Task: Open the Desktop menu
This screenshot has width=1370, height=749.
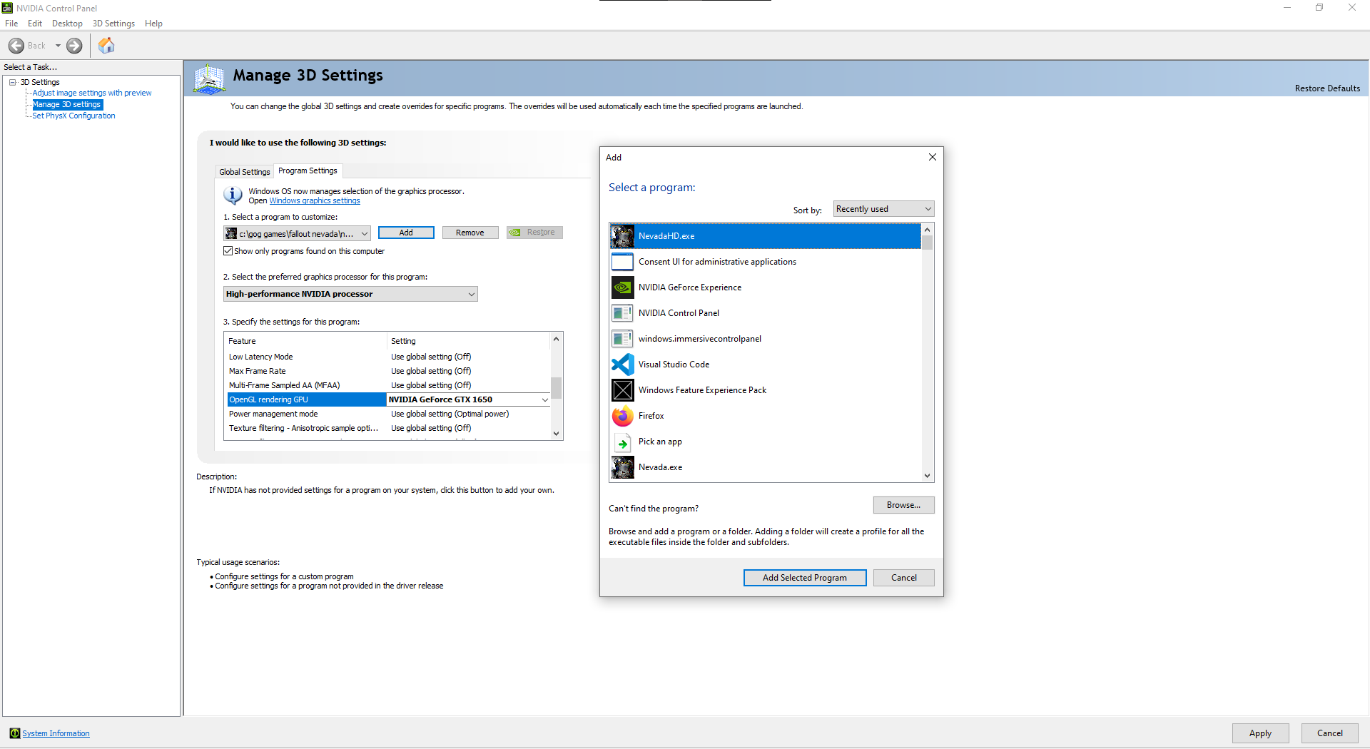Action: 67,24
